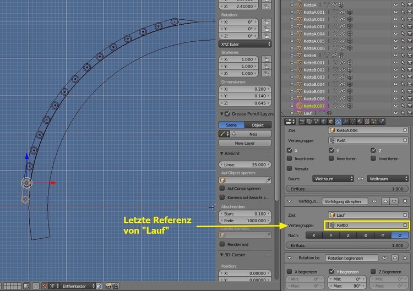Click the grease pencil add plus icon
This screenshot has height=291, width=413.
coord(234,134)
